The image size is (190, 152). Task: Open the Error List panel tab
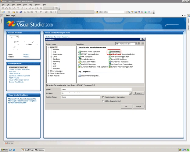pyautogui.click(x=9, y=143)
